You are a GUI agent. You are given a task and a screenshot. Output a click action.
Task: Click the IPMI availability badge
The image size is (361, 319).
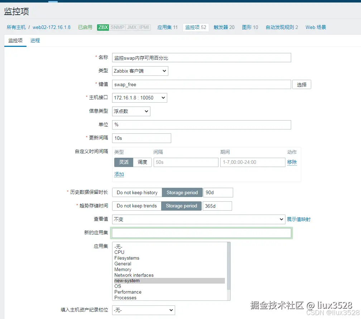point(144,27)
